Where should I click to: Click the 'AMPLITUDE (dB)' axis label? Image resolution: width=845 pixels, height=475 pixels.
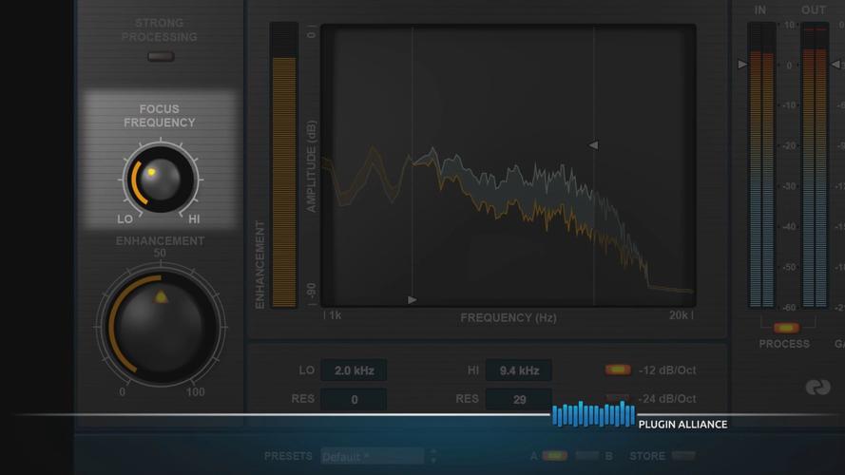click(311, 166)
